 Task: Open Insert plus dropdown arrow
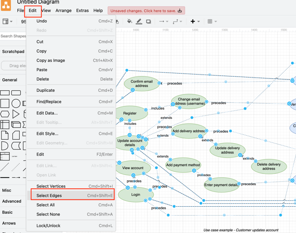pos(198,22)
